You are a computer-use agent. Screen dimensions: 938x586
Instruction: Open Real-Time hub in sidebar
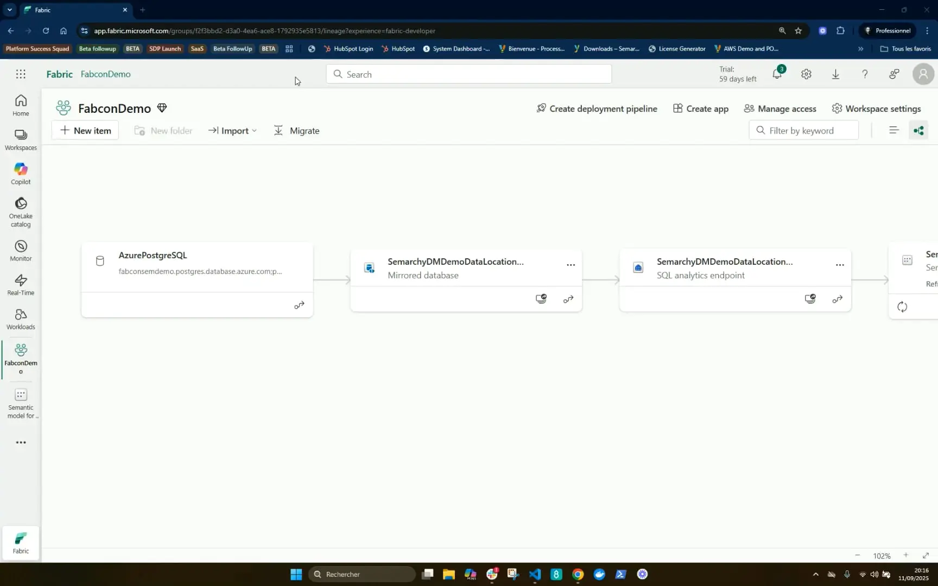21,285
